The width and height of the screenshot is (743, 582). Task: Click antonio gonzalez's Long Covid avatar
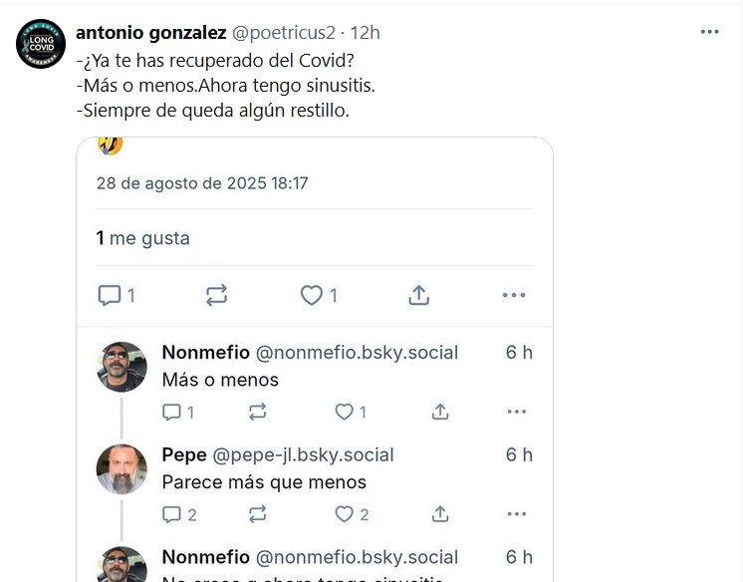coord(41,44)
